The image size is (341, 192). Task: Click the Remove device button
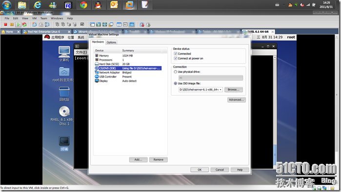coord(159,159)
